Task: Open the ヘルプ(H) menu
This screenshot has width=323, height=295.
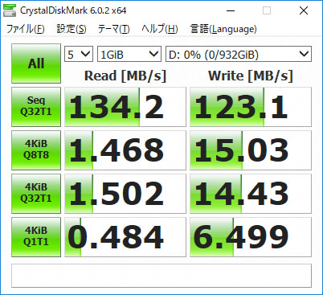Action: pyautogui.click(x=160, y=29)
